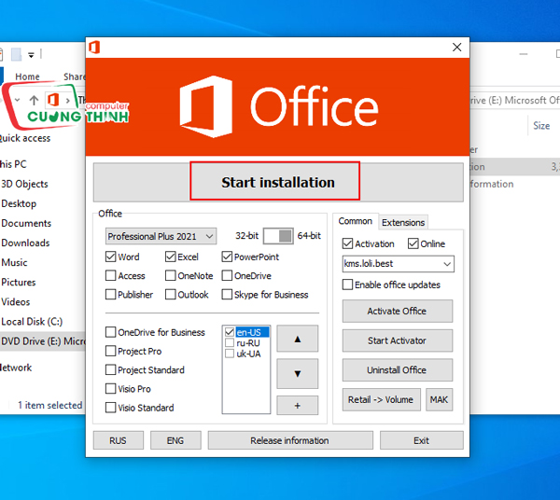The image size is (560, 500).
Task: Uncheck the en-US language
Action: tap(230, 332)
